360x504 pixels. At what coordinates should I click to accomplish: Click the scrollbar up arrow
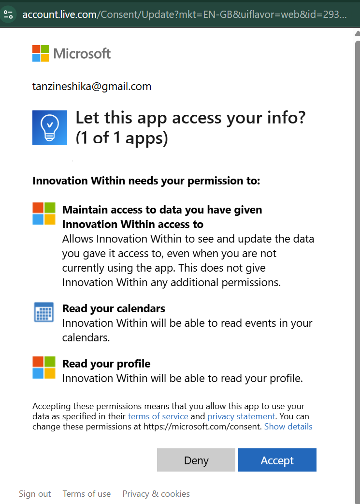pos(358,33)
